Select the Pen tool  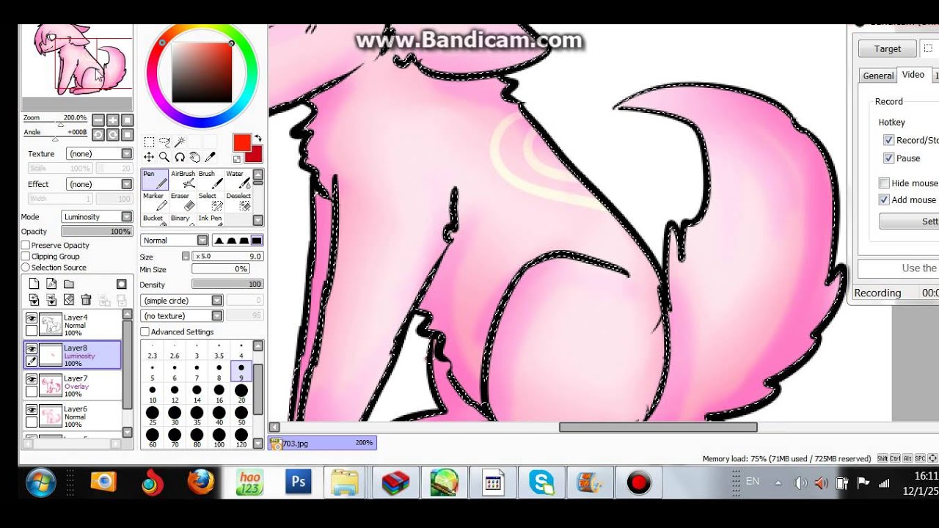(155, 180)
